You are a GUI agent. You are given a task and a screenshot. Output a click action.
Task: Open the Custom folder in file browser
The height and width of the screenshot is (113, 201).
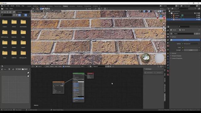(5, 22)
